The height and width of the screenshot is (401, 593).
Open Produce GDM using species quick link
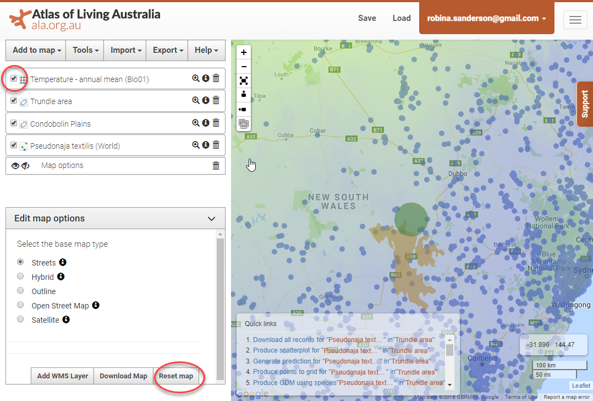pos(349,382)
